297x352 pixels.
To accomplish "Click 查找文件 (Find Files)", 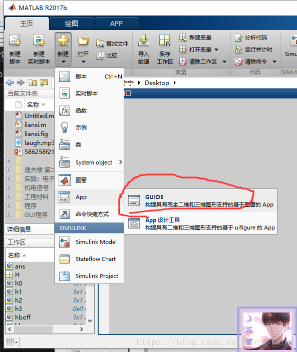I will 112,43.
